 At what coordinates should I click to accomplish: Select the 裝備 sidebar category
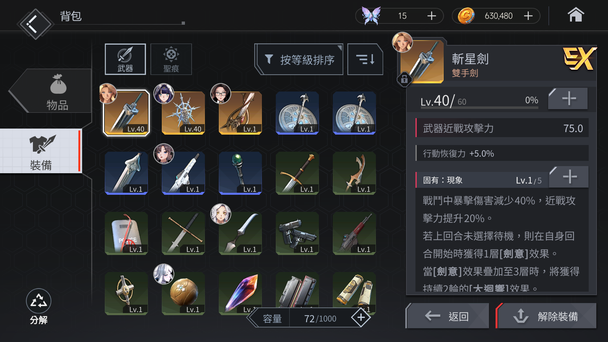pyautogui.click(x=41, y=151)
